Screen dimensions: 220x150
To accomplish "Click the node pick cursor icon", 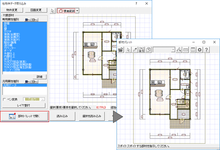I will coord(179,50).
